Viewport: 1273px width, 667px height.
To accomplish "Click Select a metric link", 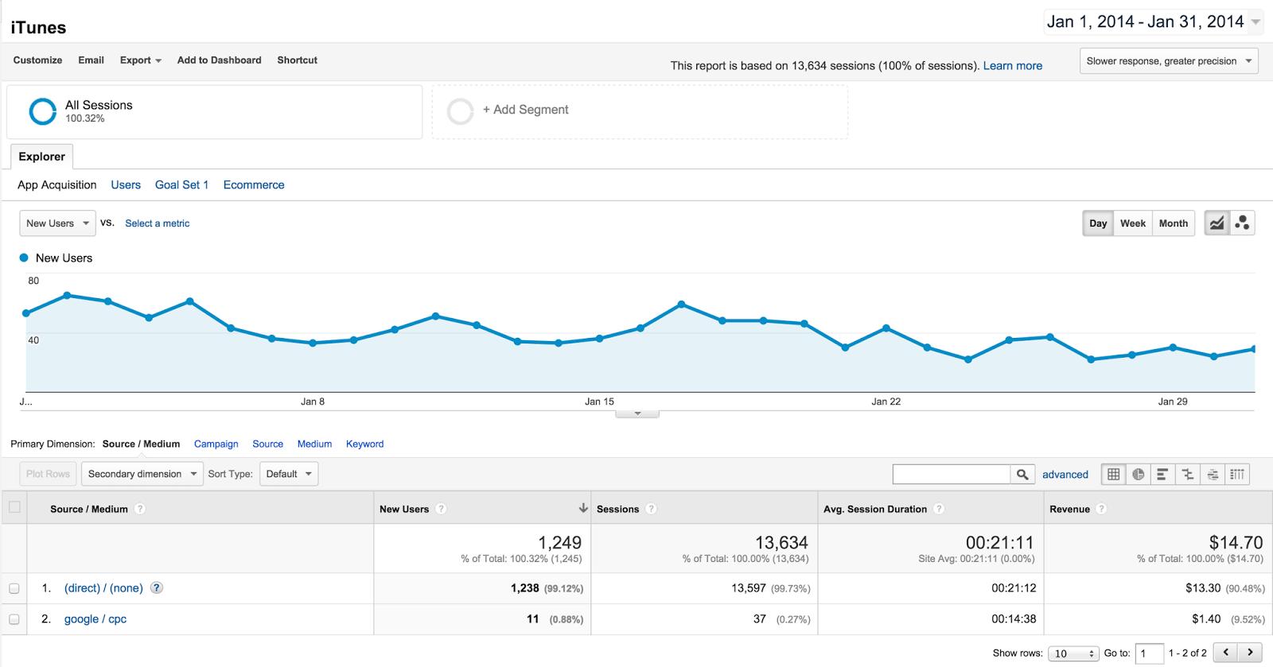I will click(x=158, y=224).
